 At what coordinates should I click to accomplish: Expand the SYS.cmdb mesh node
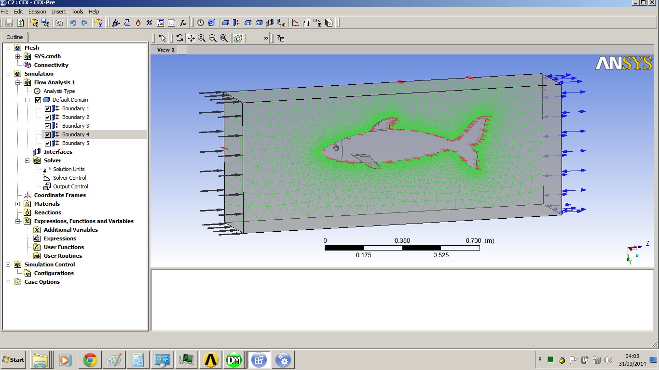click(x=18, y=56)
